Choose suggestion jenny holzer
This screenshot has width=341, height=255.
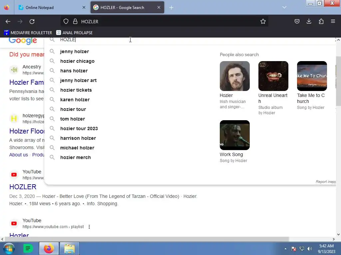(x=75, y=51)
